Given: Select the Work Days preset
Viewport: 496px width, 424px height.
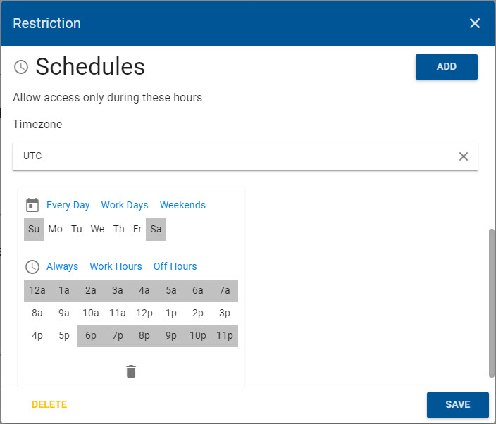Looking at the screenshot, I should point(125,205).
